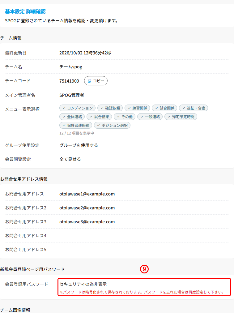Click the 新規会員登録ページ用パスワード heading
This screenshot has height=313, width=234.
pyautogui.click(x=32, y=269)
